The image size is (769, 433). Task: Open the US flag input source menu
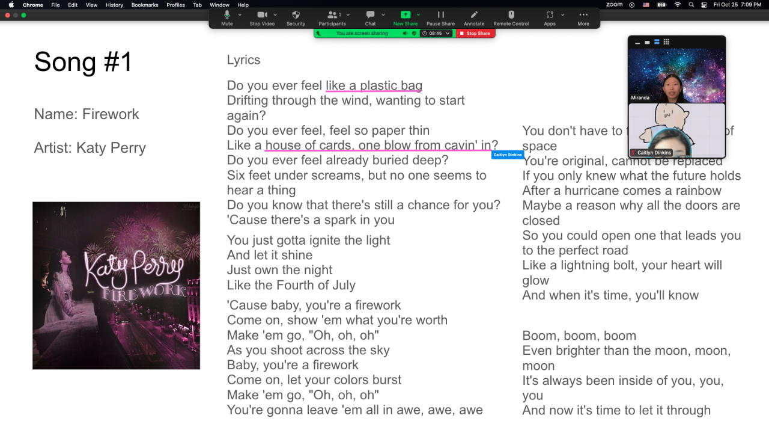click(646, 5)
